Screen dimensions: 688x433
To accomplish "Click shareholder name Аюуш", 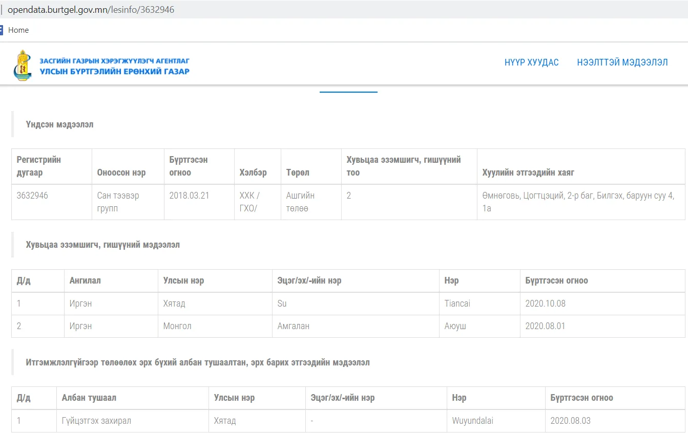I will [455, 326].
